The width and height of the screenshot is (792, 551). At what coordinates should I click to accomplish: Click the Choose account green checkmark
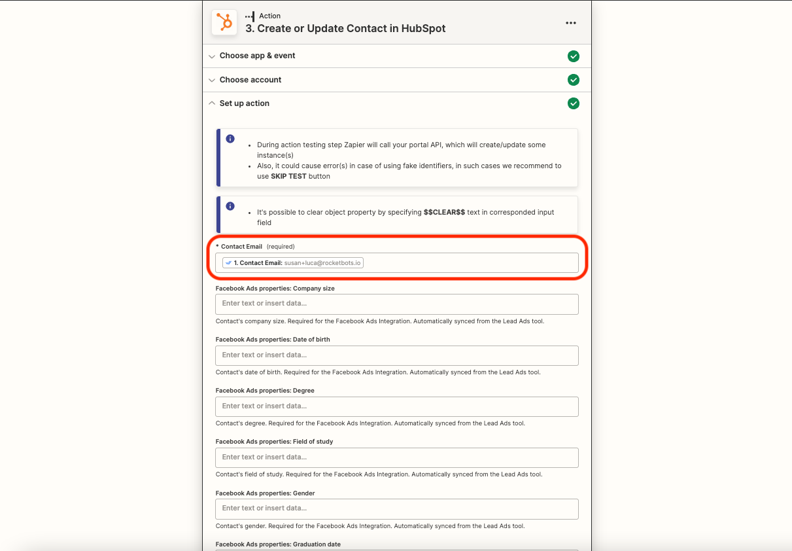[x=574, y=80]
